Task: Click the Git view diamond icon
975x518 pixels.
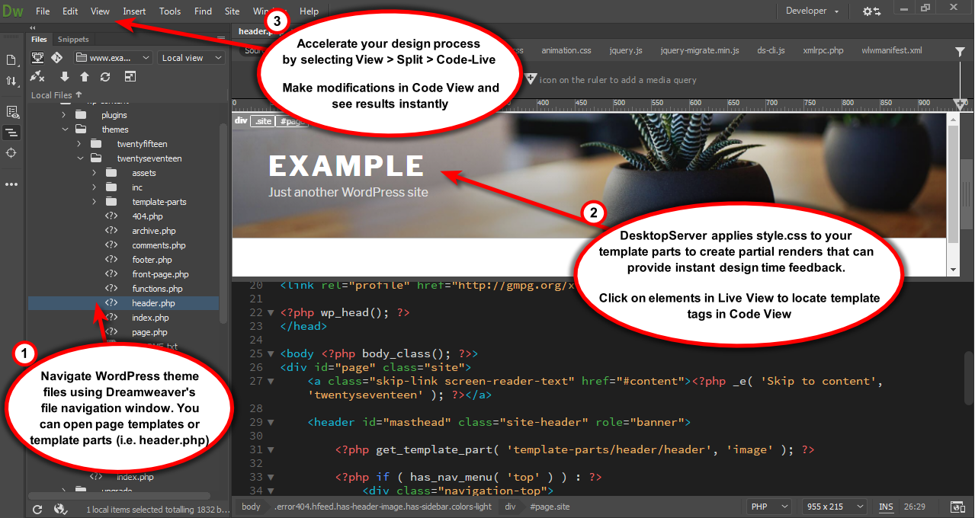Action: pyautogui.click(x=56, y=58)
